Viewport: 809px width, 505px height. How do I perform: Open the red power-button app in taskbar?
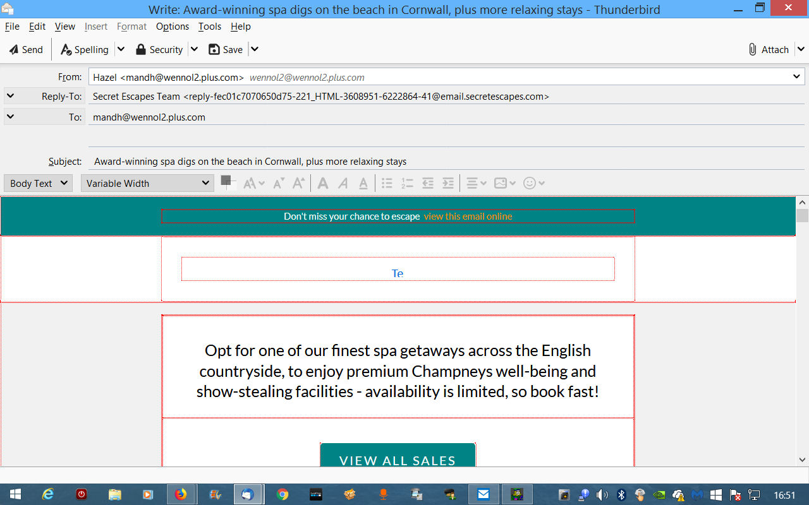pyautogui.click(x=81, y=494)
